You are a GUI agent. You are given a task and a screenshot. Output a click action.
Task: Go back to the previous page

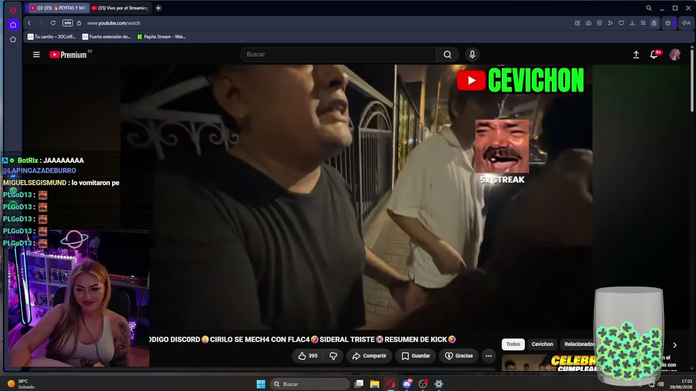(29, 23)
